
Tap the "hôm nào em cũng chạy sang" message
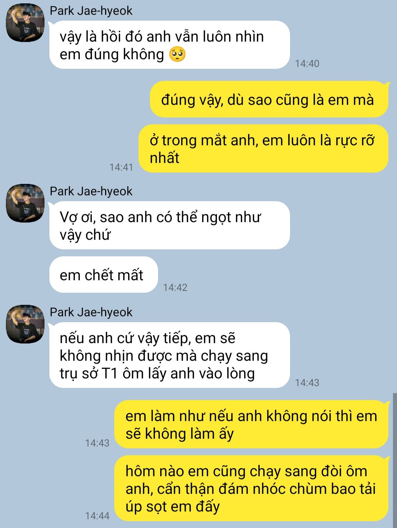[x=251, y=488]
